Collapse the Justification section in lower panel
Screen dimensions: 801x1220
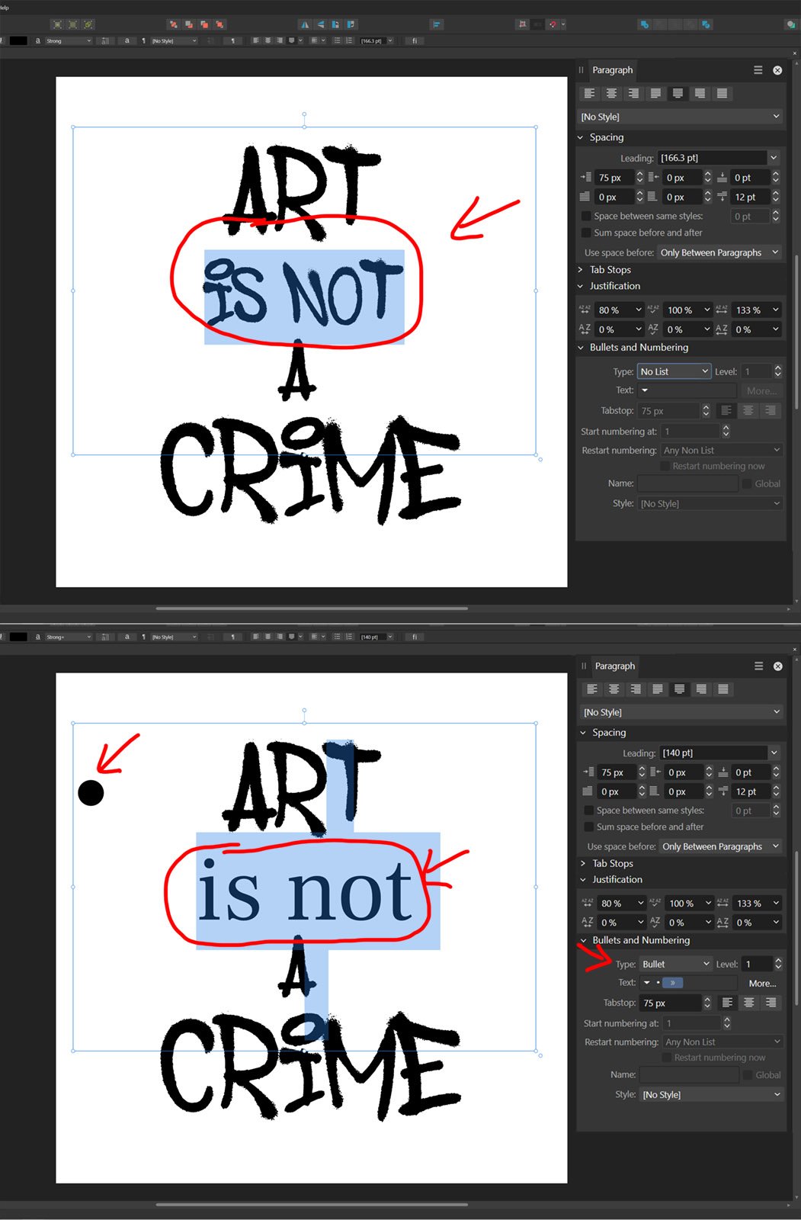click(x=583, y=879)
